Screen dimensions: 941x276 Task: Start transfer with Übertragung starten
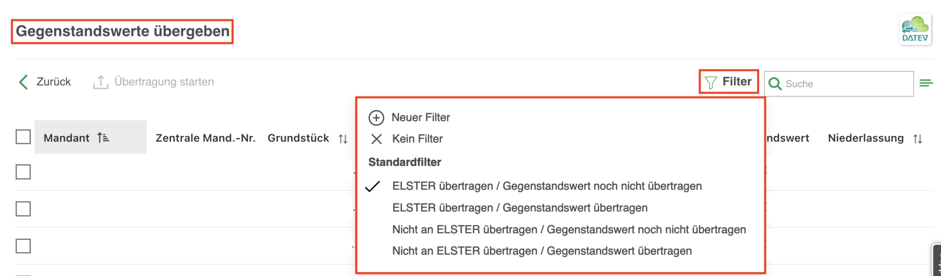coord(153,82)
